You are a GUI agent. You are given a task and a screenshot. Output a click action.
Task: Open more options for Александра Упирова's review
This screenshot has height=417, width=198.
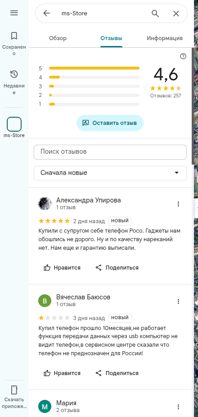click(x=178, y=204)
